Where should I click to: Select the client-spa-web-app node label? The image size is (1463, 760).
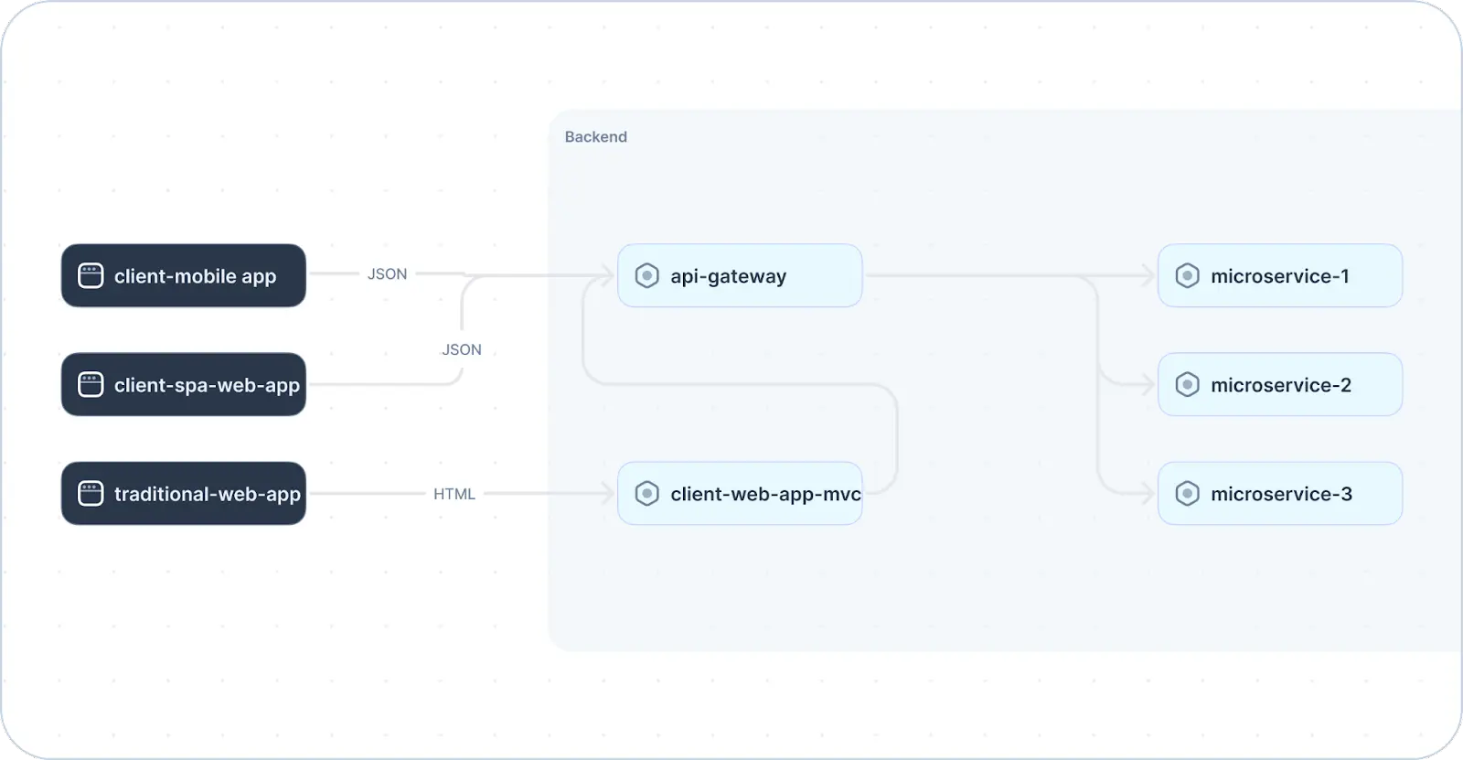tap(207, 385)
